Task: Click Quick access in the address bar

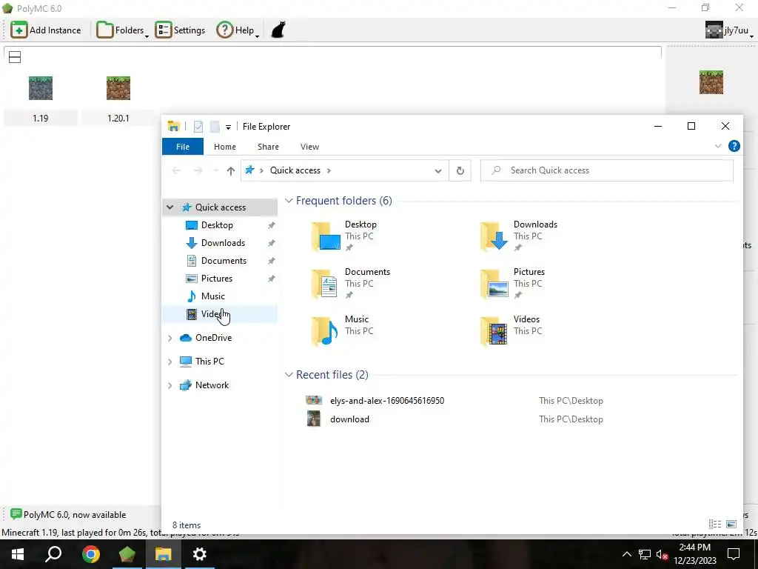Action: (x=295, y=170)
